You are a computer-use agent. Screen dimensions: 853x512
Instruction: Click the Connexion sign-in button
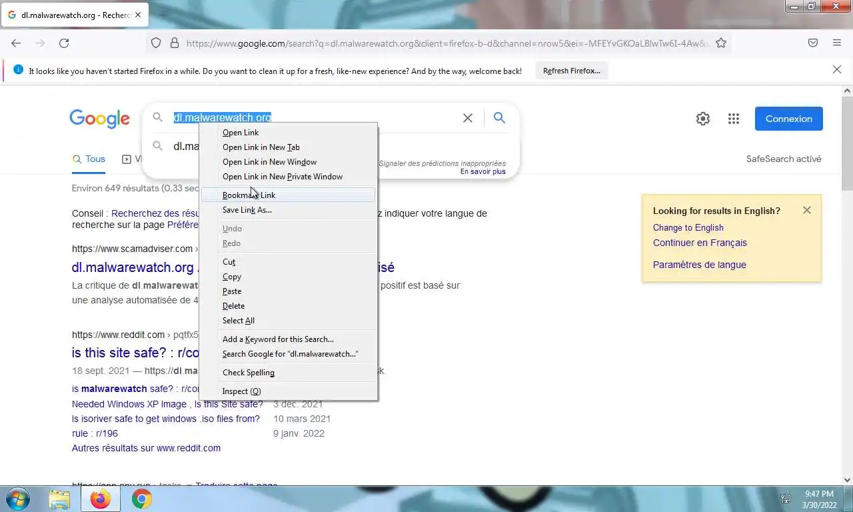tap(788, 119)
